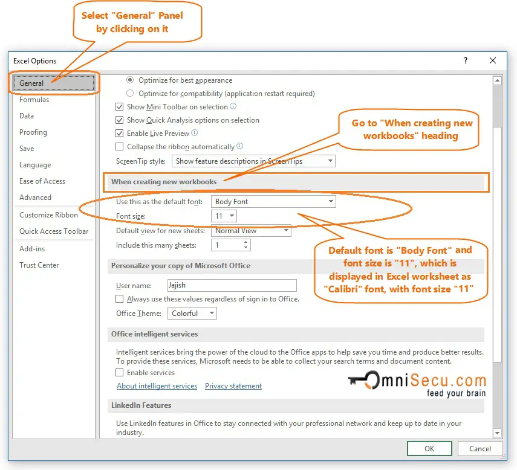The height and width of the screenshot is (470, 517).
Task: Disable the Enable Live Preview checkbox
Action: point(119,134)
